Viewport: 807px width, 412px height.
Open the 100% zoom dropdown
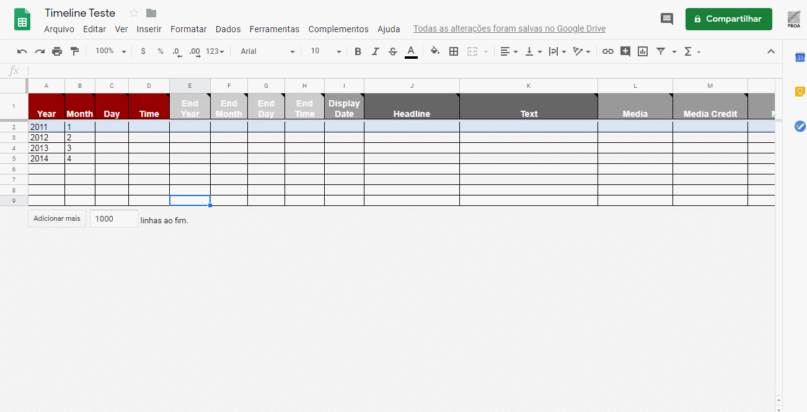pyautogui.click(x=111, y=51)
